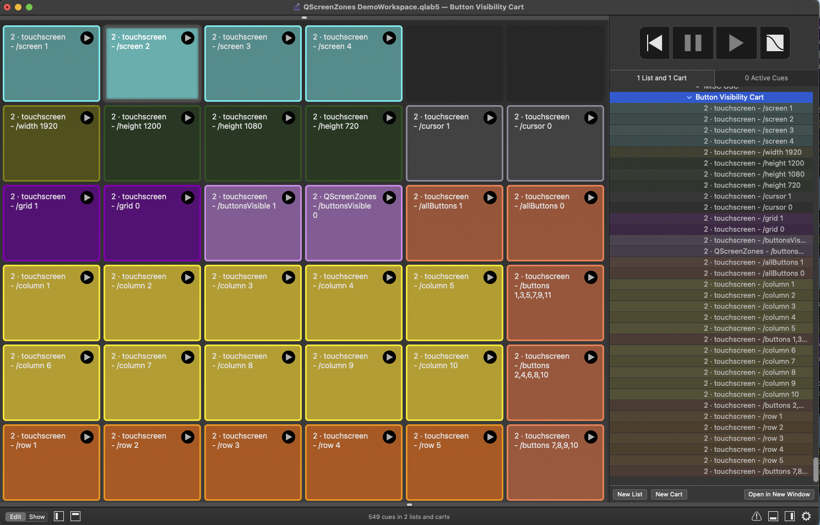820x525 pixels.
Task: Toggle the left sidebar panel icon
Action: pyautogui.click(x=59, y=516)
